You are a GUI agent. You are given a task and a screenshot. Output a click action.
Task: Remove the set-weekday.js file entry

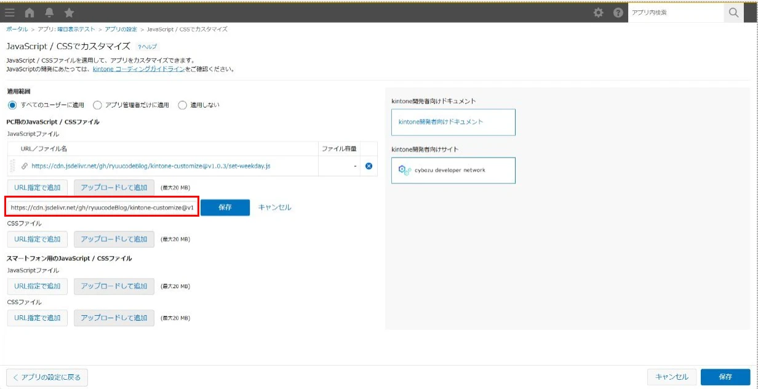369,165
